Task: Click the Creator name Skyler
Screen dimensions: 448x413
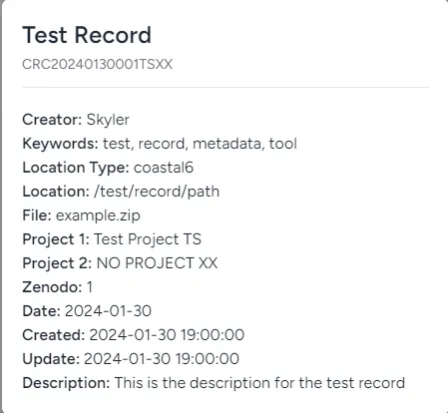Action: [x=108, y=120]
